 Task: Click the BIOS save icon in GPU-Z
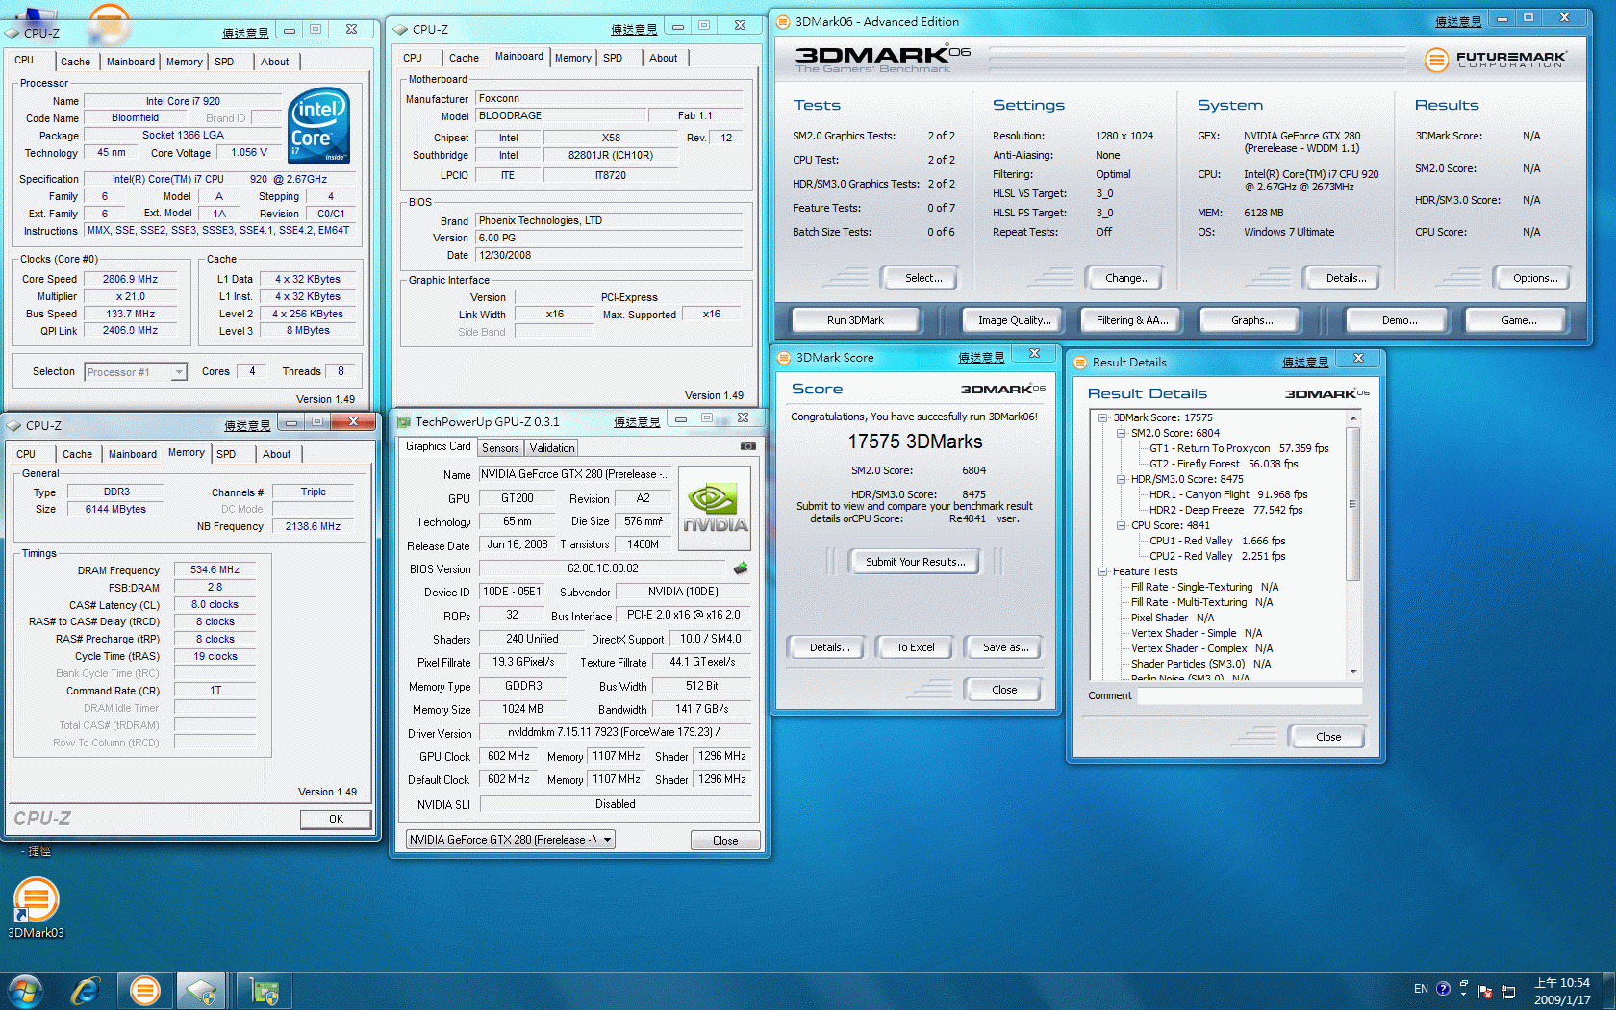(x=740, y=568)
